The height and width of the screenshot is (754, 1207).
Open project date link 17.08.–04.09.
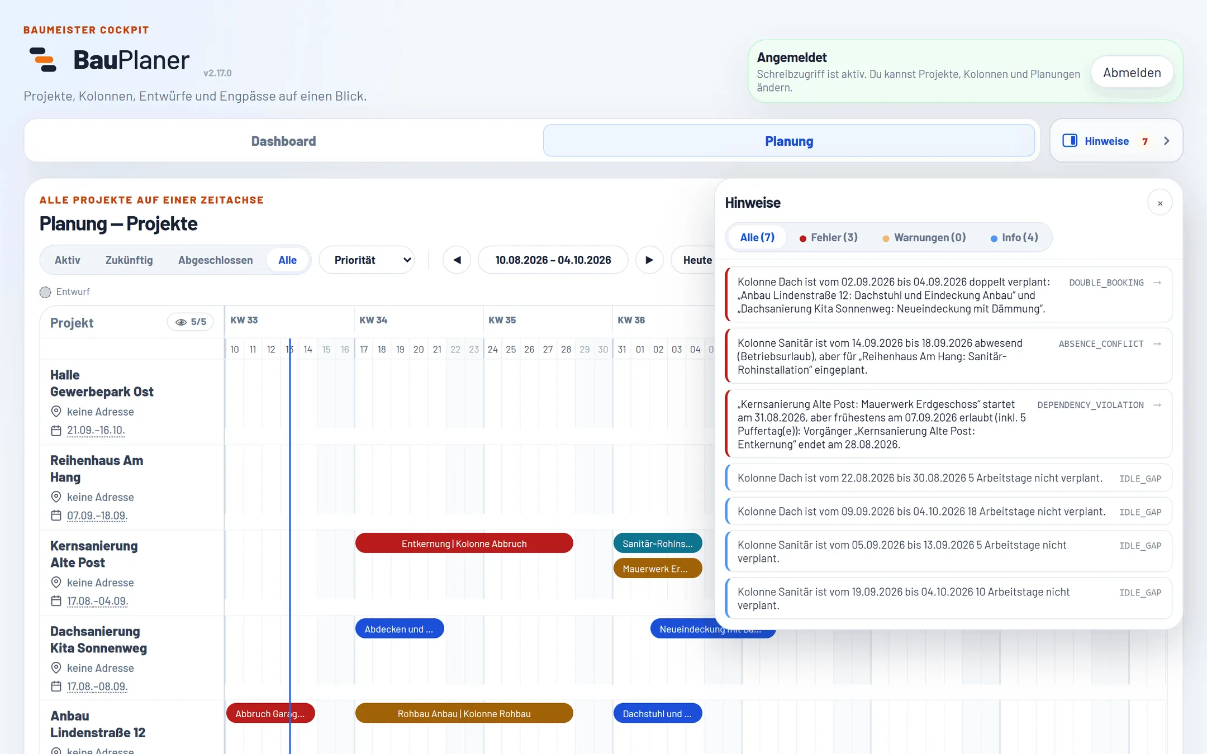point(97,601)
